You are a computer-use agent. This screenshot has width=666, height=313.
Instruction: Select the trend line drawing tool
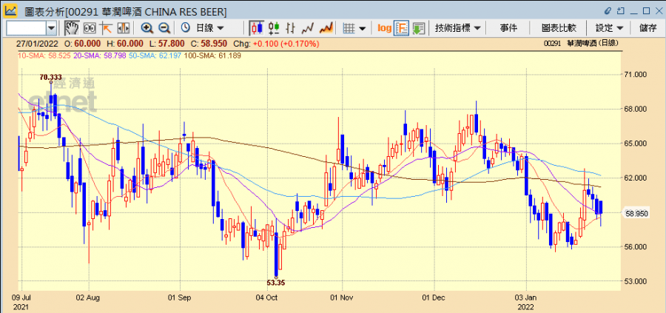107,28
